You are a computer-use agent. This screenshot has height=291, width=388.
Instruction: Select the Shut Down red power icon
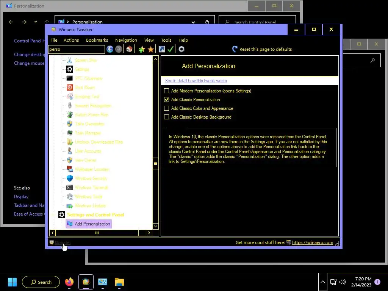coord(70,88)
